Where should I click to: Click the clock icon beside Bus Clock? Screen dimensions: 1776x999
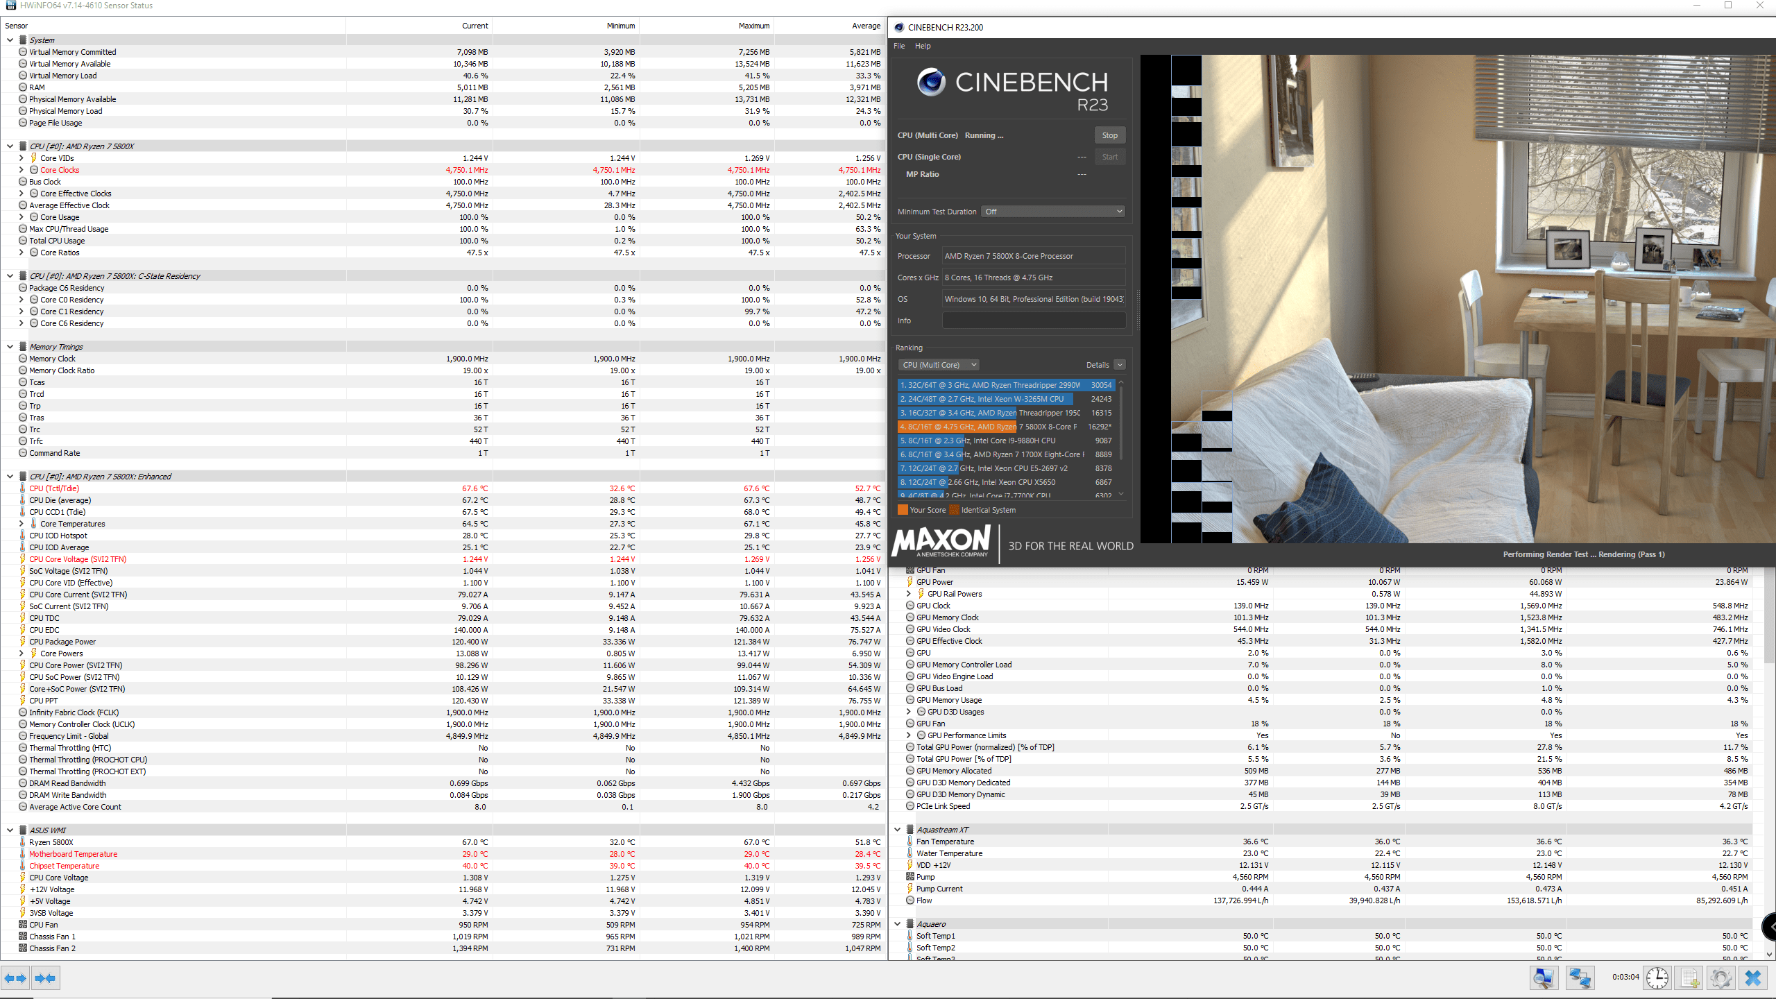point(23,182)
